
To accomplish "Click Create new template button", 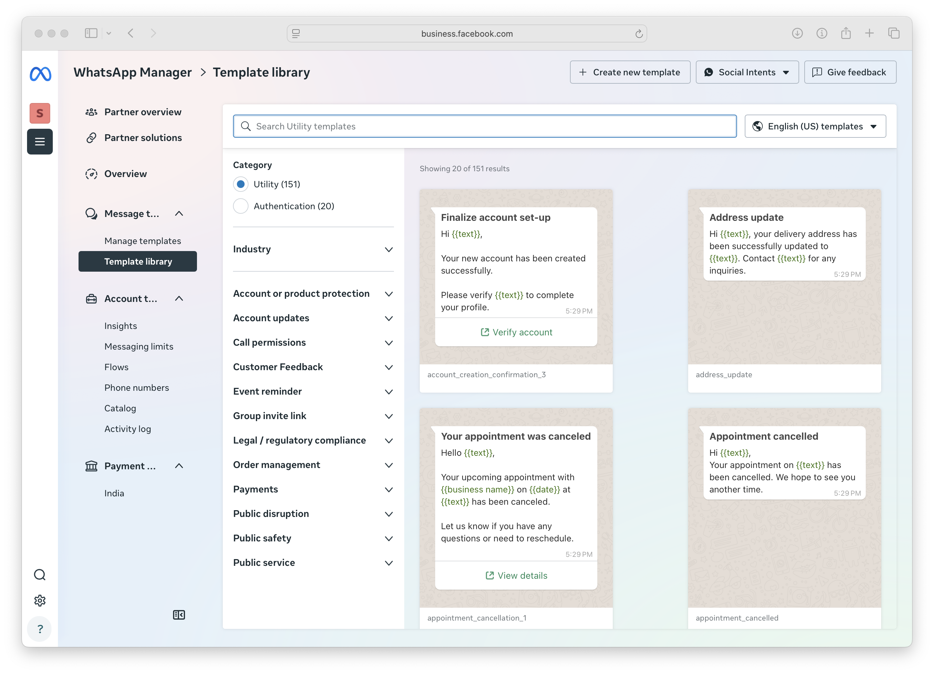I will 630,72.
